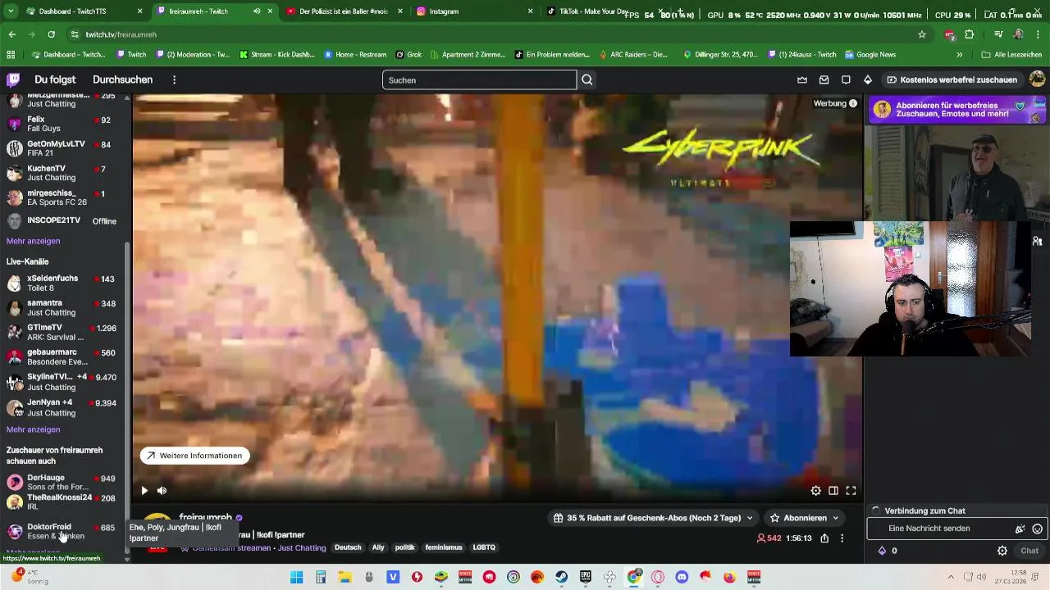Open more options under the stream
Screen dimensions: 1050x590
[842, 538]
